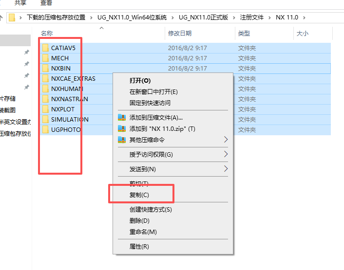Expand the 其他压缩命令 submenu

click(x=226, y=140)
